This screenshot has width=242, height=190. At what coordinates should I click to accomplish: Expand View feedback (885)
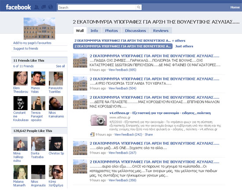coord(122,70)
